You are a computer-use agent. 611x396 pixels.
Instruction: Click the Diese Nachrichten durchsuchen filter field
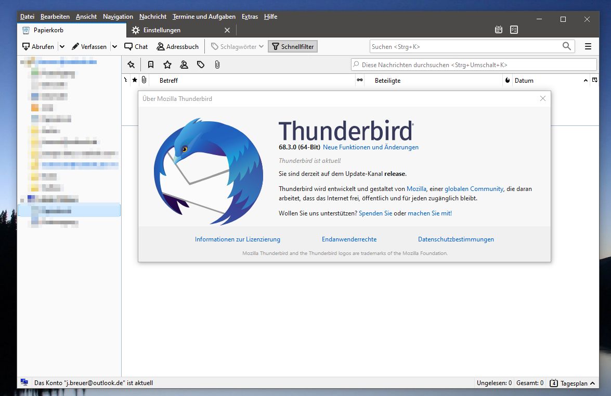(473, 65)
